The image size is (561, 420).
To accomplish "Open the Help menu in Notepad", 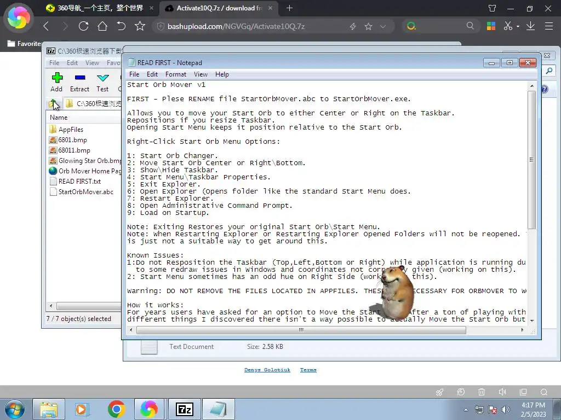I will pyautogui.click(x=222, y=74).
